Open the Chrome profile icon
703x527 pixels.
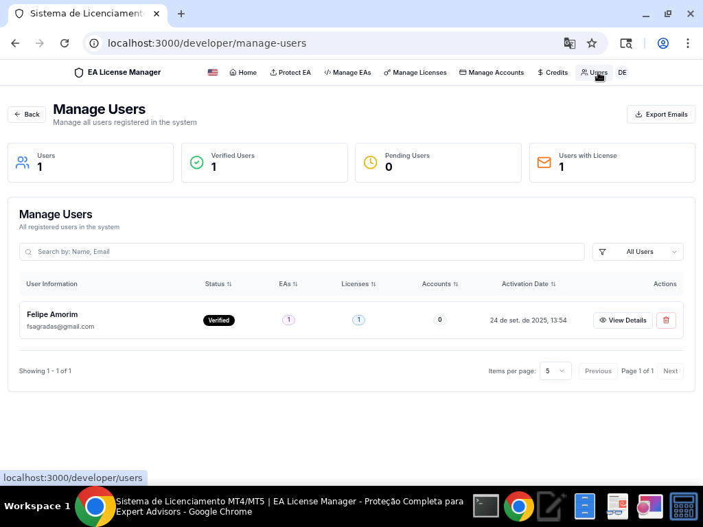click(662, 43)
